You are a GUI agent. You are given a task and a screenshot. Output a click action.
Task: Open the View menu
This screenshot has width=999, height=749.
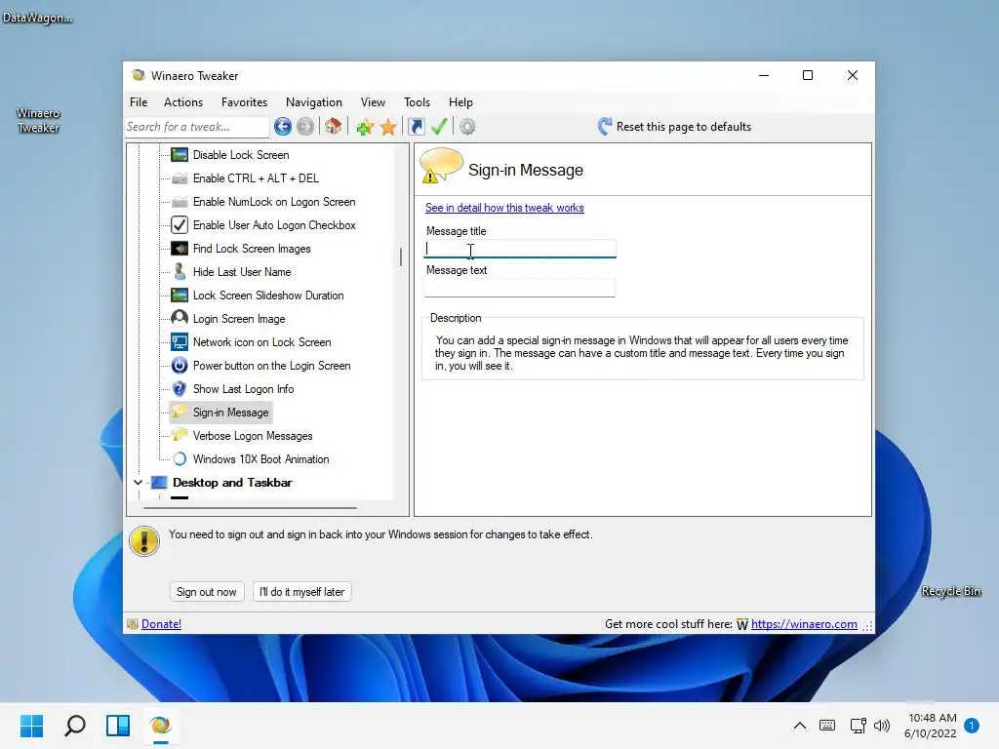tap(373, 101)
